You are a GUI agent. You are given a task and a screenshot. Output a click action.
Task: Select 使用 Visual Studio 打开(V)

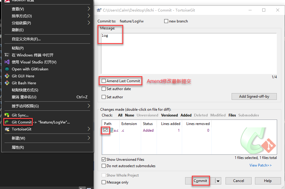coord(47,62)
